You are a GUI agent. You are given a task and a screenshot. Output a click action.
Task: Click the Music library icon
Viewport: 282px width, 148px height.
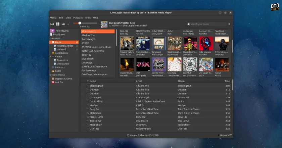53,42
